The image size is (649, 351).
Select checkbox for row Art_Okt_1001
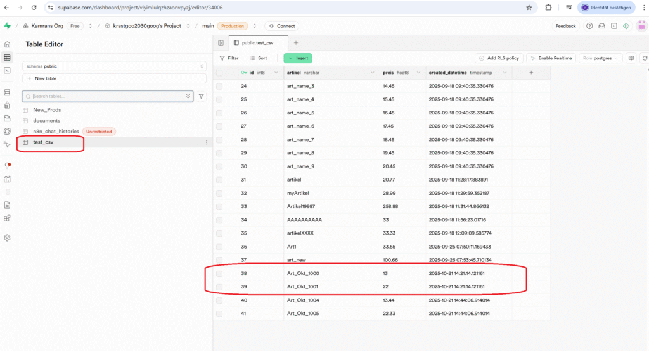219,286
